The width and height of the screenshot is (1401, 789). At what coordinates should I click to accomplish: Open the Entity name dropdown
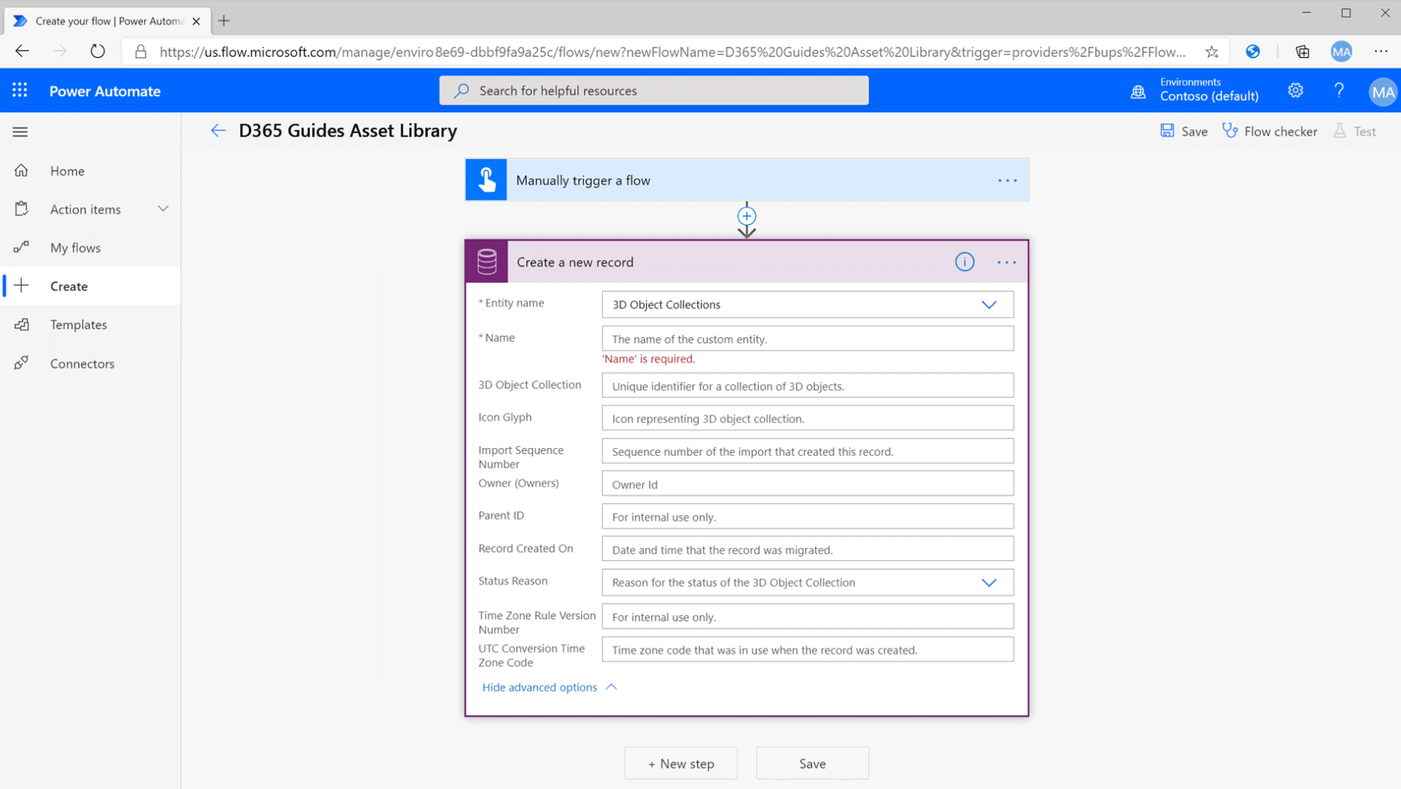[989, 305]
